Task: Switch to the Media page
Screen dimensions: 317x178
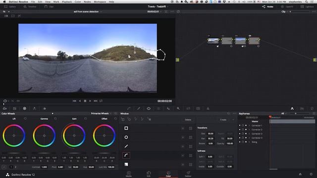Action: [x=129, y=174]
